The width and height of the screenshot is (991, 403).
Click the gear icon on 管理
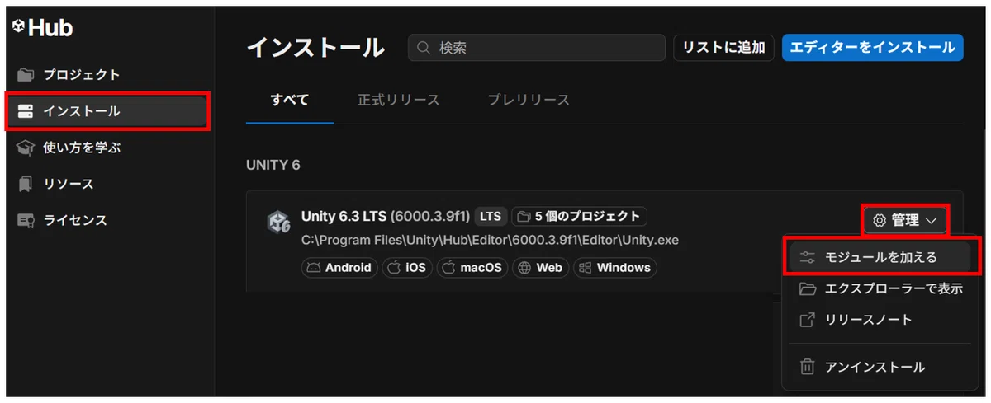coord(880,220)
